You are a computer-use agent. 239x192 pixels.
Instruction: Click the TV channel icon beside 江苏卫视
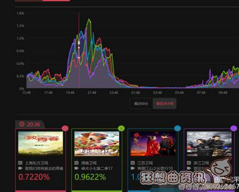click(132, 163)
